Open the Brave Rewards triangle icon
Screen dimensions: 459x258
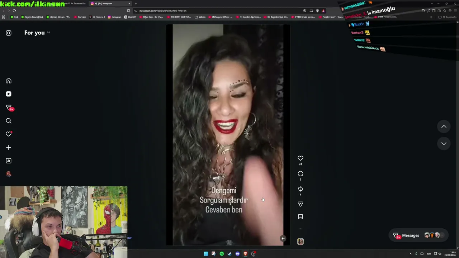point(323,11)
